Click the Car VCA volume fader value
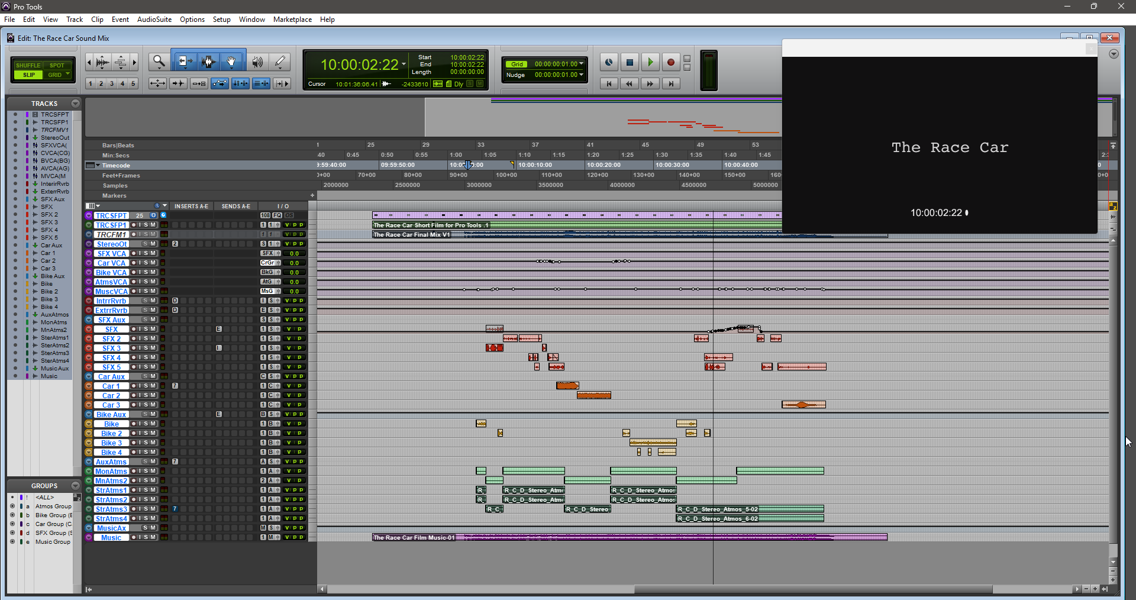This screenshot has height=600, width=1136. coord(294,263)
